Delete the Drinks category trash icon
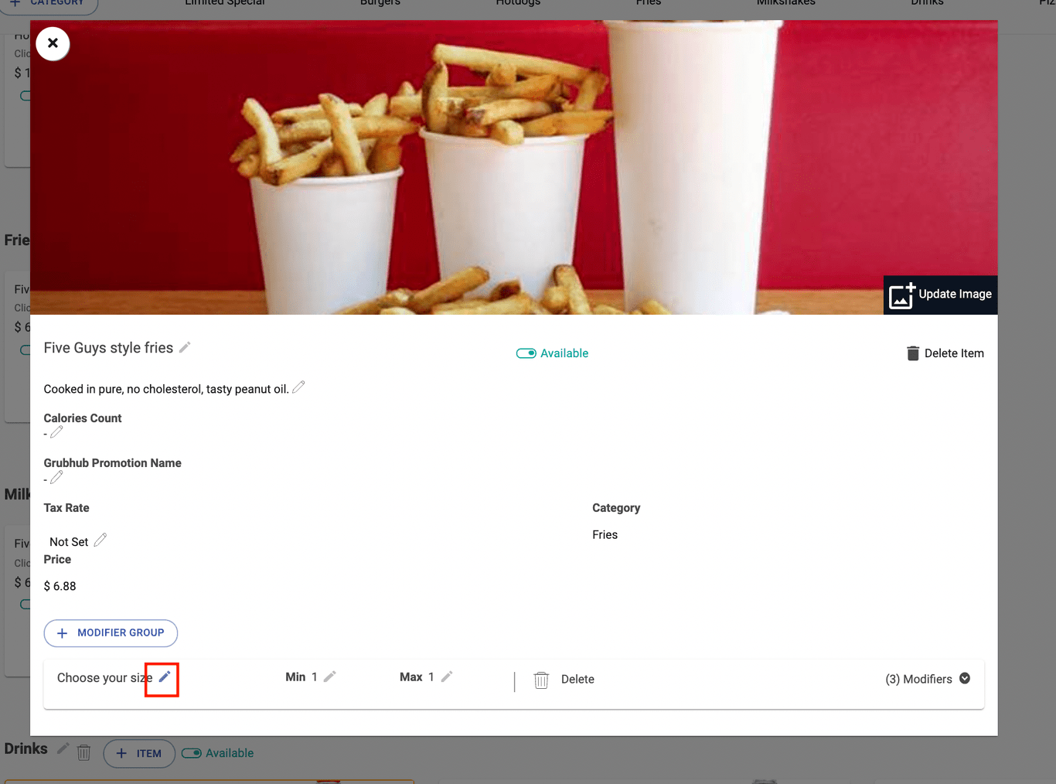The image size is (1056, 784). point(84,752)
